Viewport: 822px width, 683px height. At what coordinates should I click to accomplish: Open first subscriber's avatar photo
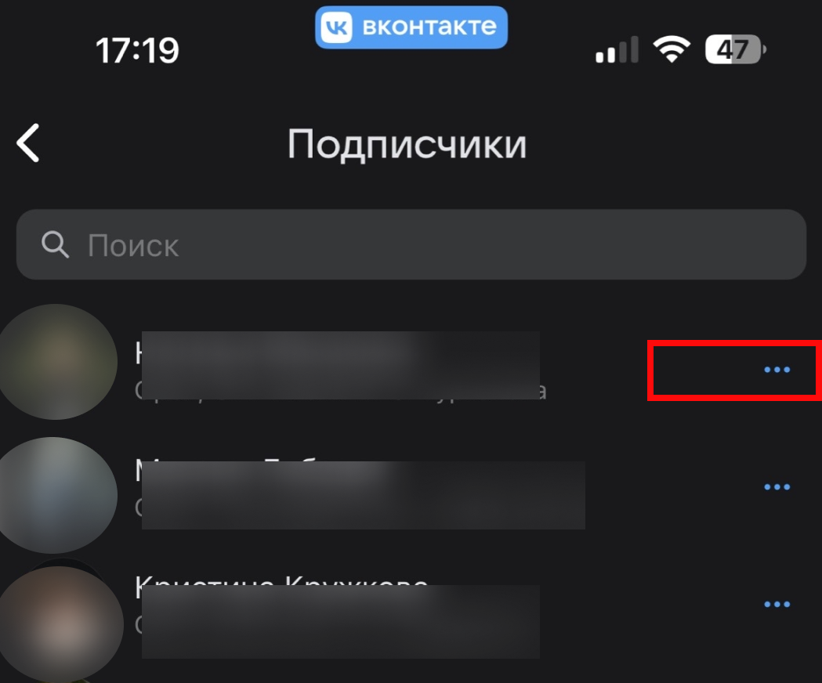pyautogui.click(x=58, y=362)
